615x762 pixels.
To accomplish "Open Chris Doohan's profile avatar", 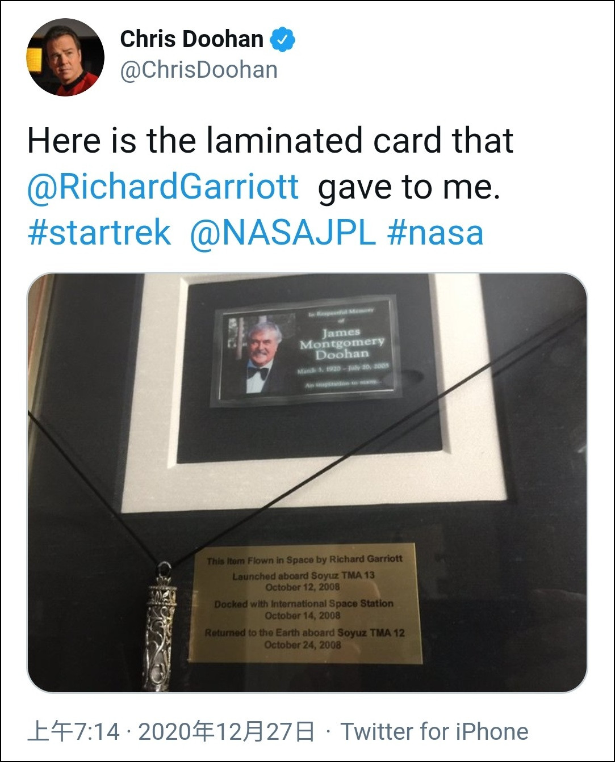I will (x=65, y=57).
